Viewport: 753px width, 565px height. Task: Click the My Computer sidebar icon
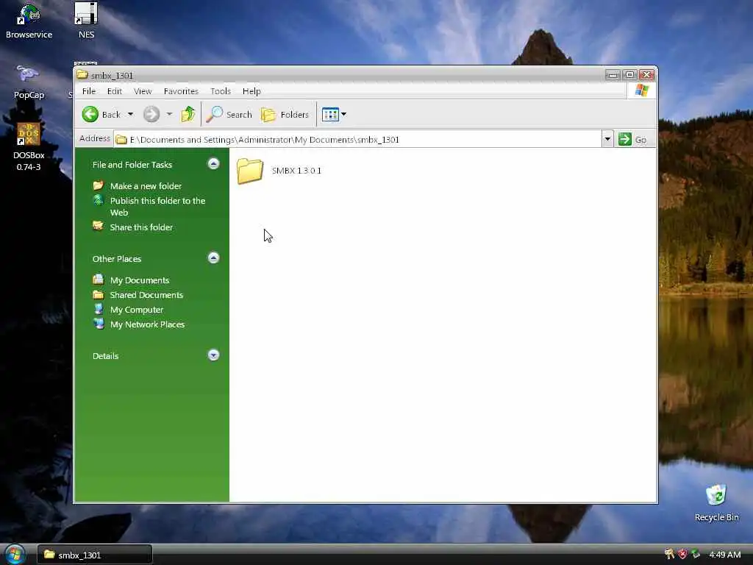click(99, 309)
